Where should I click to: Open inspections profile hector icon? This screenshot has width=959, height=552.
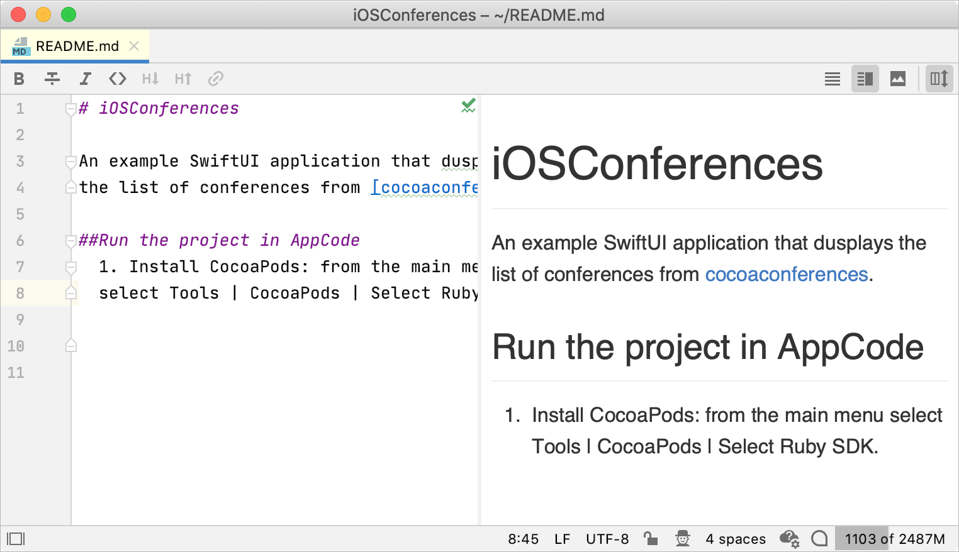click(x=683, y=539)
